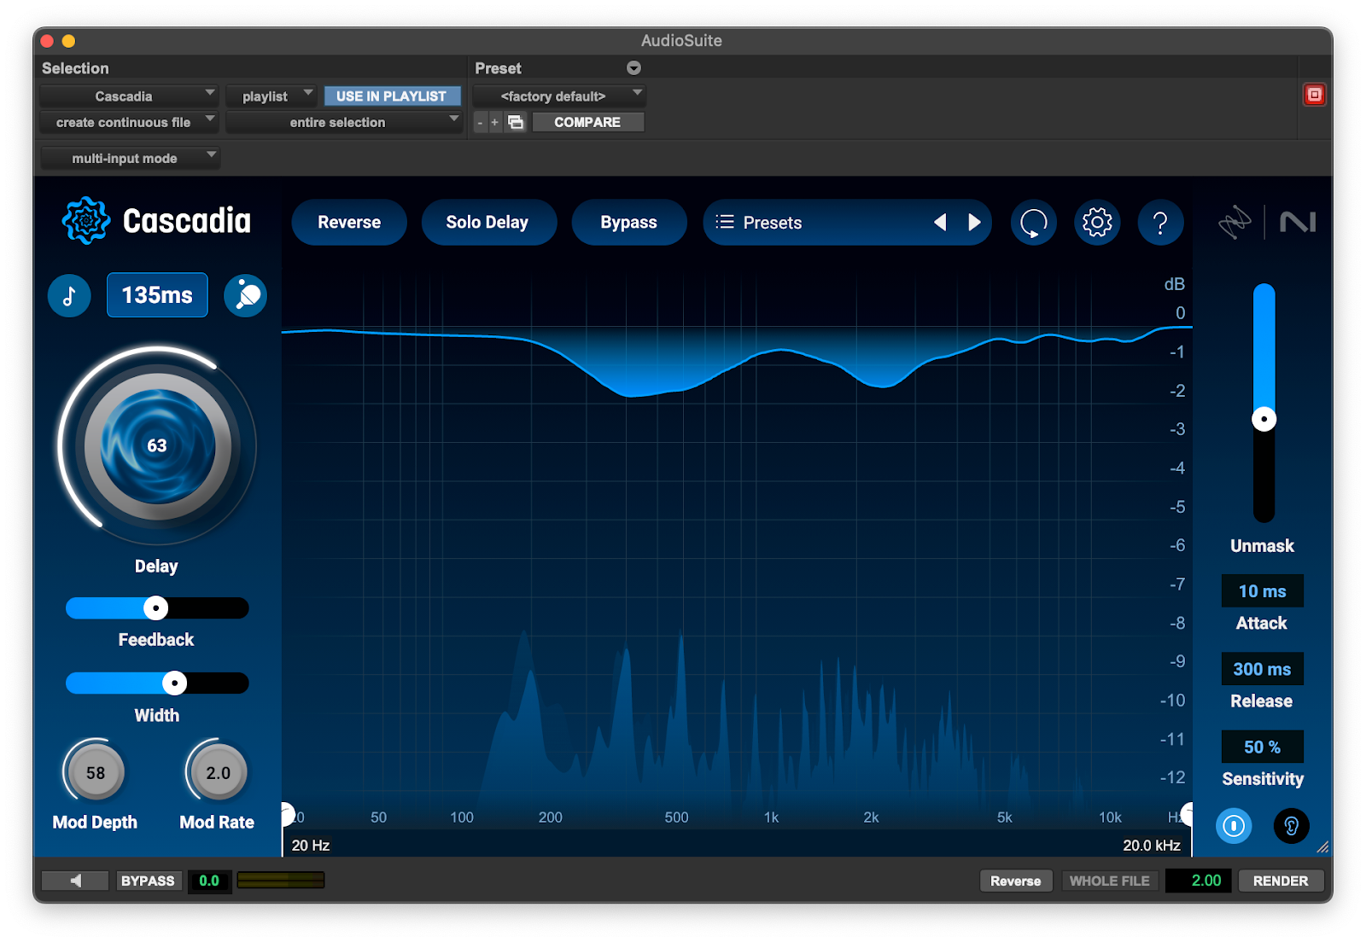Toggle the plugin Bypass button

pos(629,223)
